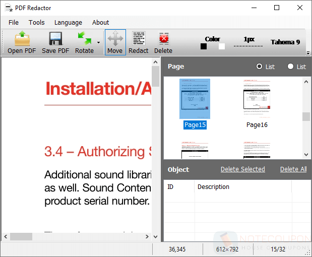Open the Tools menu

point(37,23)
